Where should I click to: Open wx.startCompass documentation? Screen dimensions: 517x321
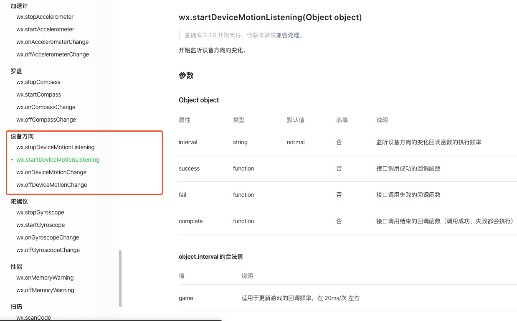tap(39, 94)
